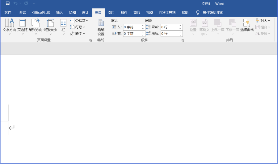
Task: Click the 操作说明搜索 search box
Action: tap(213, 13)
